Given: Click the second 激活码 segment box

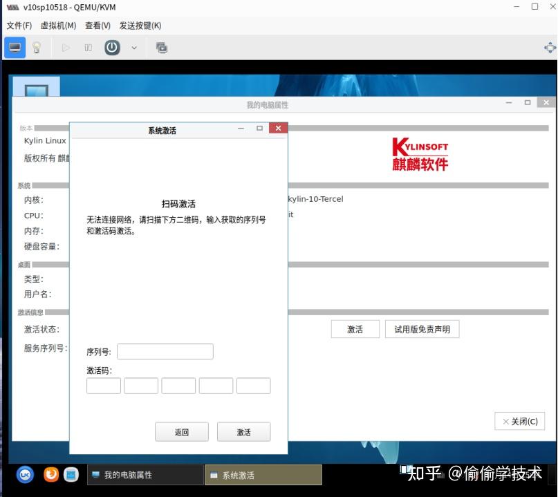Looking at the screenshot, I should [141, 386].
